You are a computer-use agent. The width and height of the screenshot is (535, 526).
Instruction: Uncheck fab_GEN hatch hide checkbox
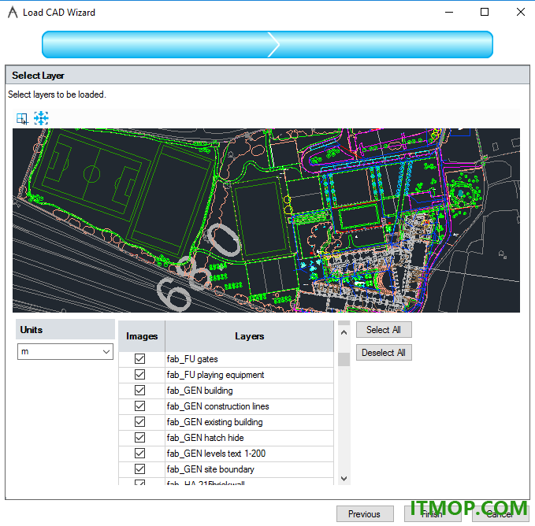(139, 437)
